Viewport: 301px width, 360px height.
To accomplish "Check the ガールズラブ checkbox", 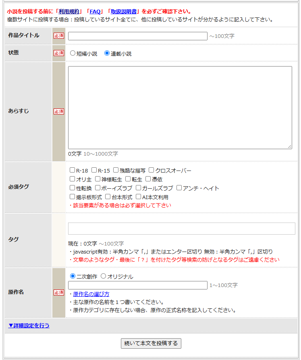I will click(138, 188).
